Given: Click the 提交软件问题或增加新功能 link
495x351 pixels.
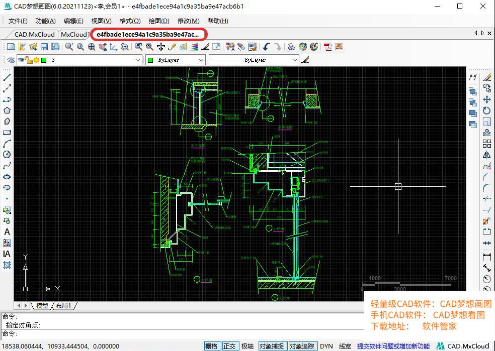Looking at the screenshot, I should click(x=393, y=346).
